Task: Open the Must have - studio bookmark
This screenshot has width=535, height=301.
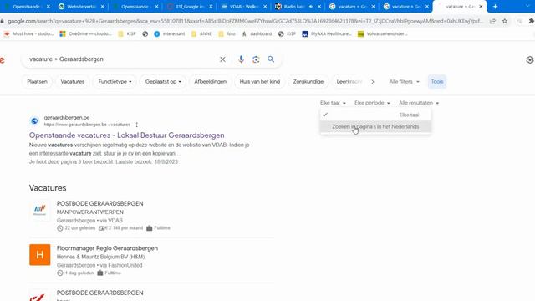Action: (x=28, y=33)
